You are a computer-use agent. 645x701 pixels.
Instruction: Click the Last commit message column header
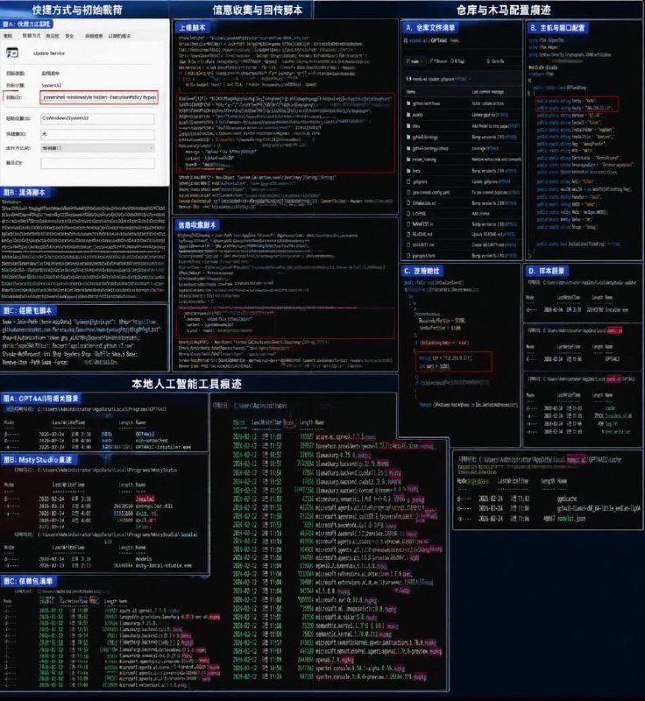pyautogui.click(x=487, y=92)
